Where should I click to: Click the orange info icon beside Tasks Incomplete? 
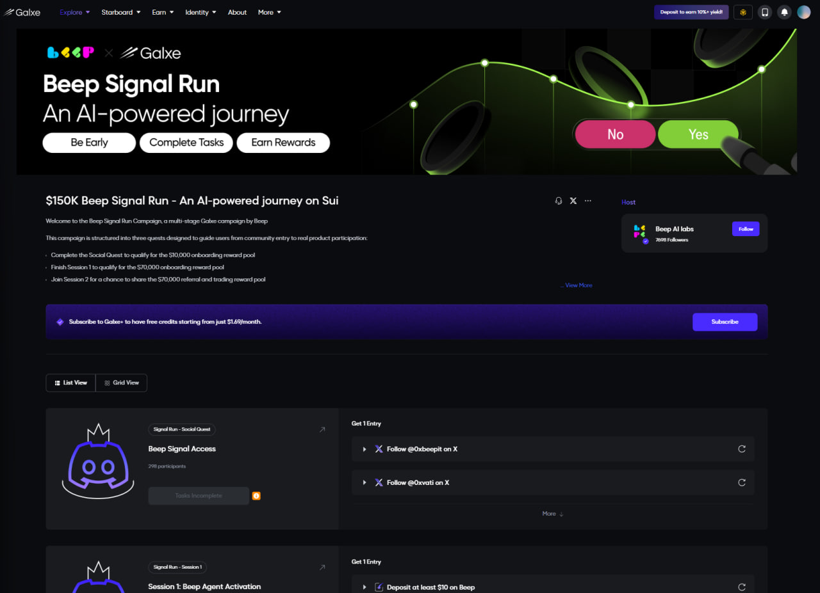[256, 496]
